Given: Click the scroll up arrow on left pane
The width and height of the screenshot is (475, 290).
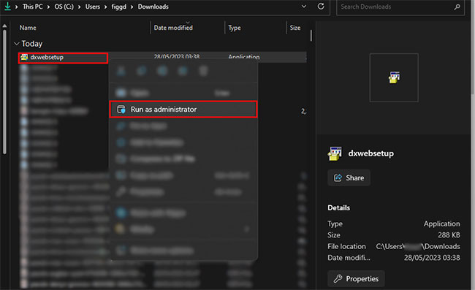Looking at the screenshot, I should click(4, 26).
